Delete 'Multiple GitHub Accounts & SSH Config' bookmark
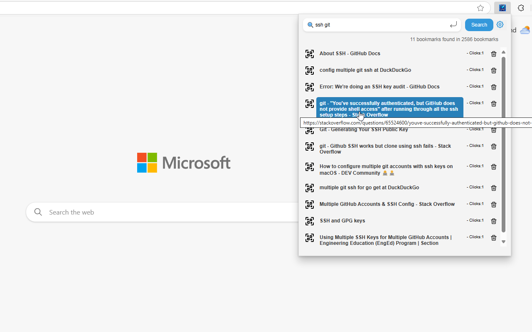Image resolution: width=532 pixels, height=332 pixels. point(494,205)
